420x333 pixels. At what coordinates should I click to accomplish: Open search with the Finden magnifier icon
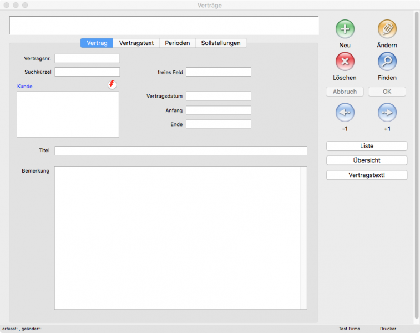(x=387, y=62)
